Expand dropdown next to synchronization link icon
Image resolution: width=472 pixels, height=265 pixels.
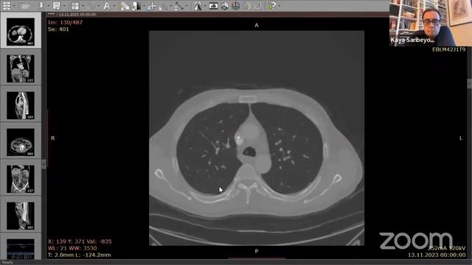[x=99, y=6]
